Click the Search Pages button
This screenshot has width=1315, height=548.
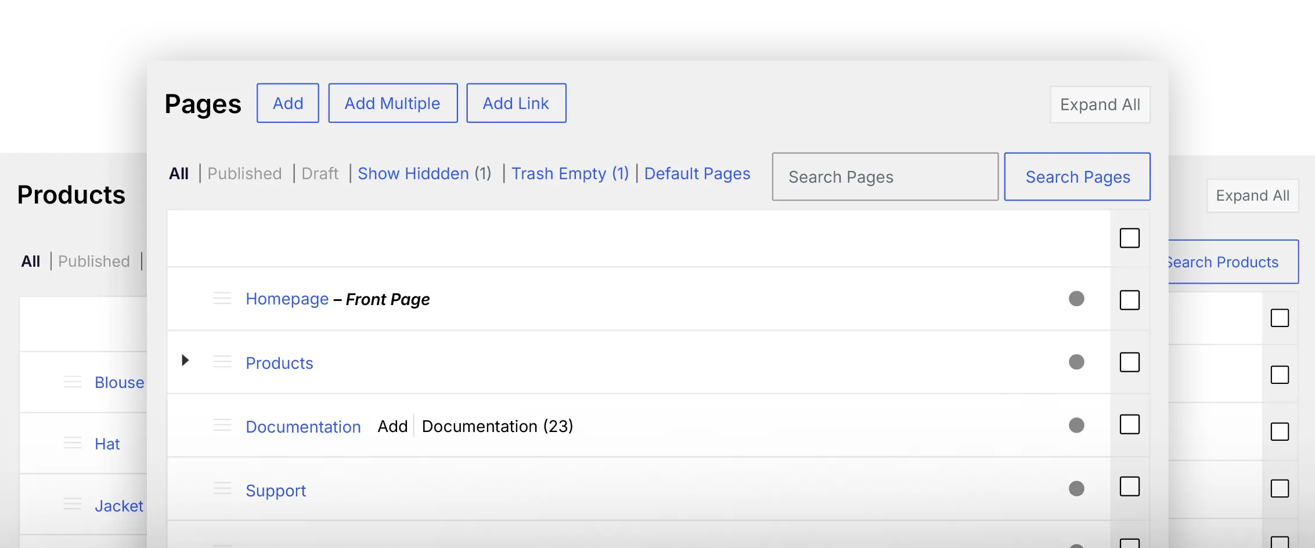[x=1078, y=176]
